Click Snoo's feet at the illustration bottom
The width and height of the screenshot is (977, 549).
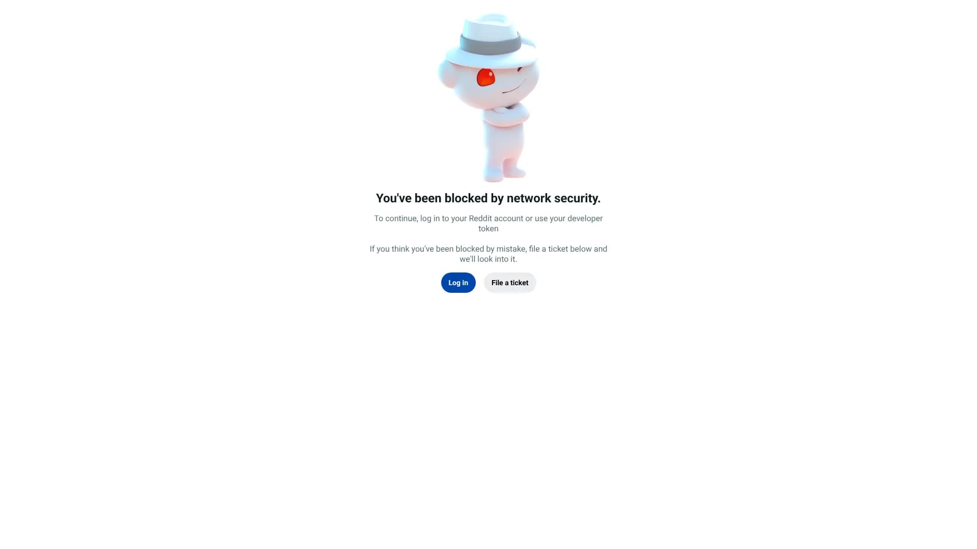coord(504,172)
